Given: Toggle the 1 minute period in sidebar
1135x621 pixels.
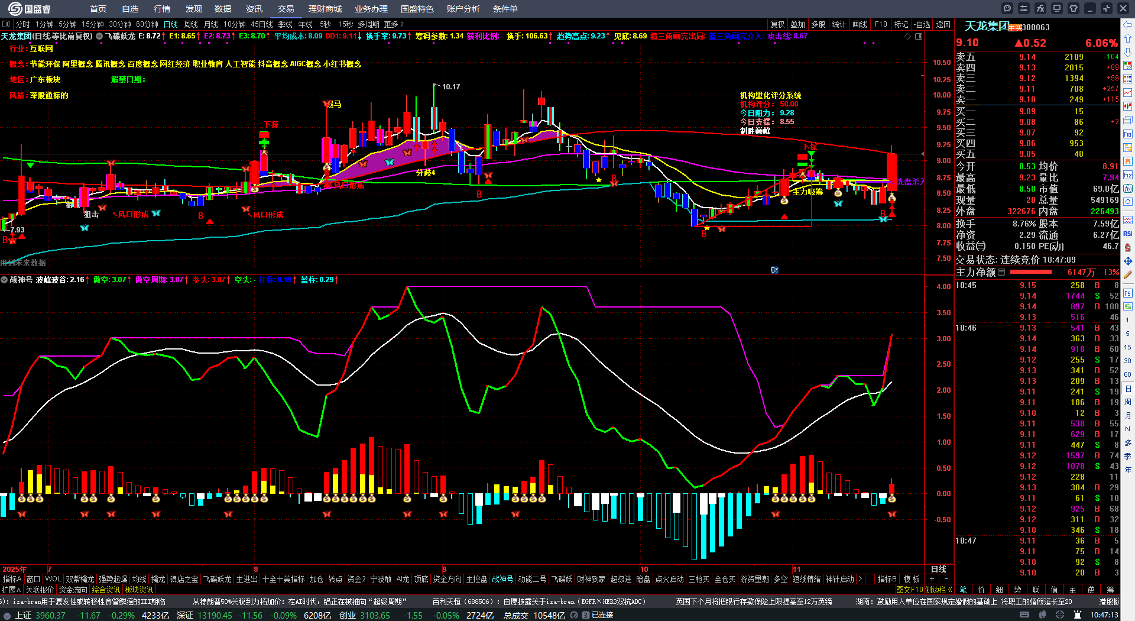Looking at the screenshot, I should (1127, 320).
